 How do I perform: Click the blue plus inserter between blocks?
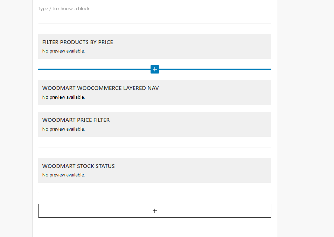coord(155,69)
